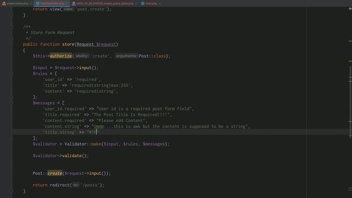Click the $input variable assignment
Image resolution: width=352 pixels, height=198 pixels.
pos(40,68)
